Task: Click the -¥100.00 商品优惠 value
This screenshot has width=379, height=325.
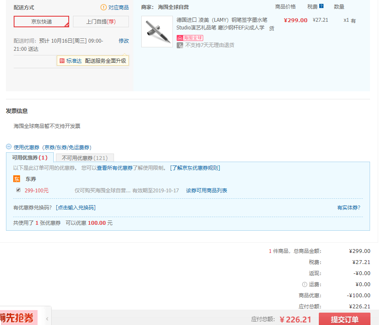Action: click(358, 296)
